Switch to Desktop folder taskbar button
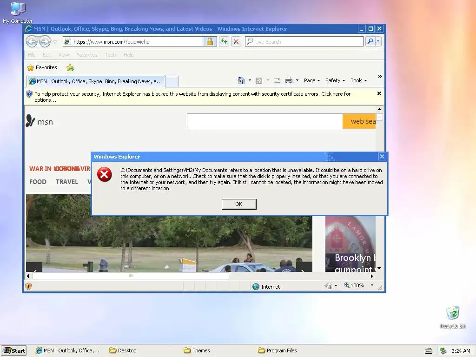Screen dimensions: 476x357 (x=123, y=350)
